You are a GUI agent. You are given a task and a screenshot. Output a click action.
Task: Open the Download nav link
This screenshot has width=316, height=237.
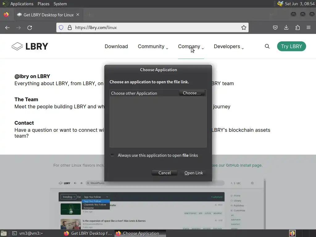pyautogui.click(x=116, y=46)
